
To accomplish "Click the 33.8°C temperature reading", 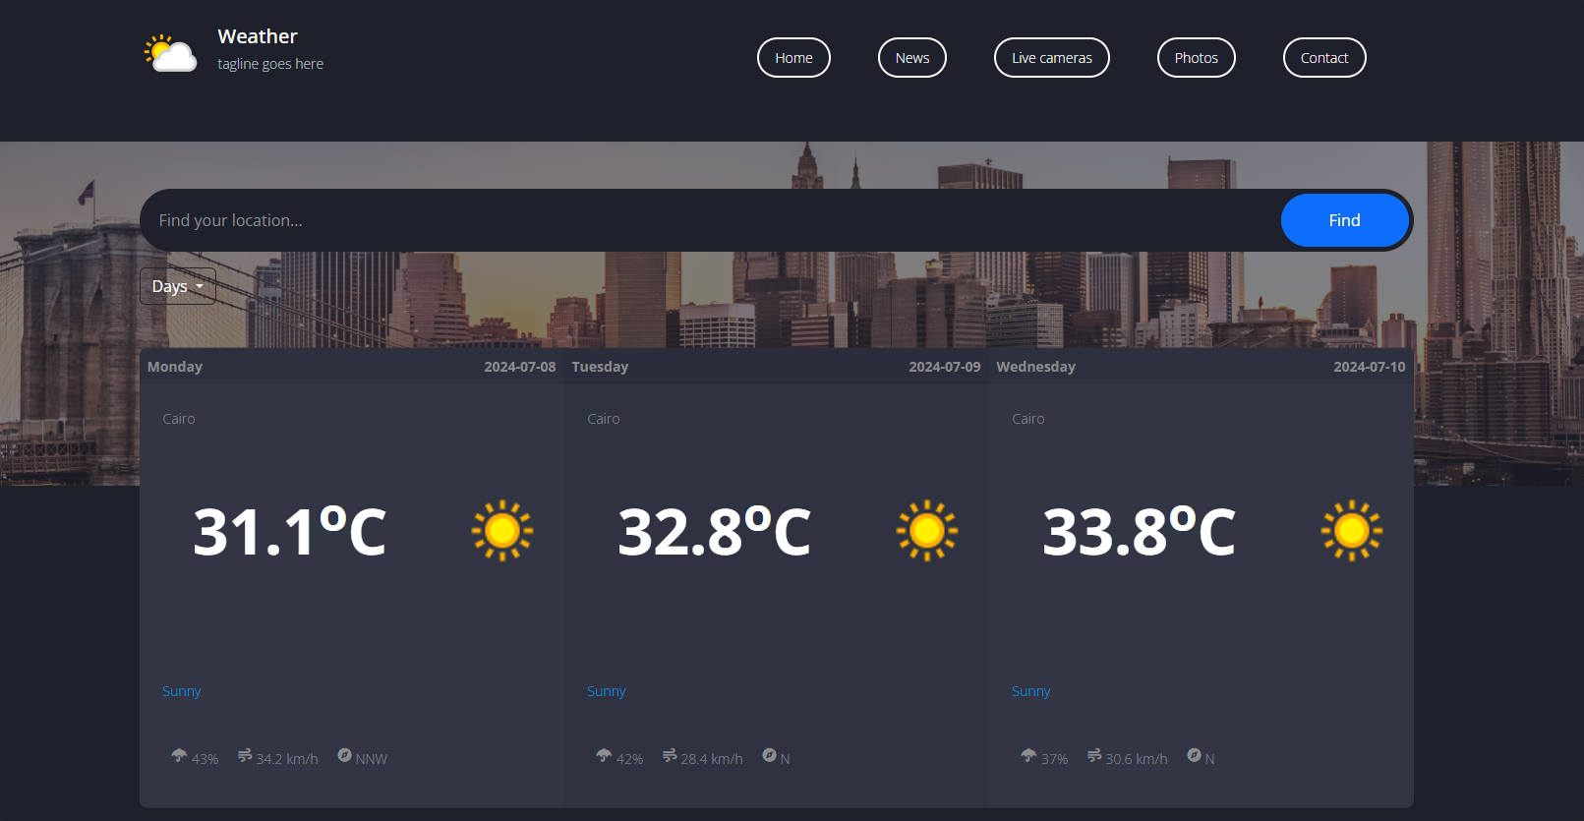I will tap(1140, 532).
